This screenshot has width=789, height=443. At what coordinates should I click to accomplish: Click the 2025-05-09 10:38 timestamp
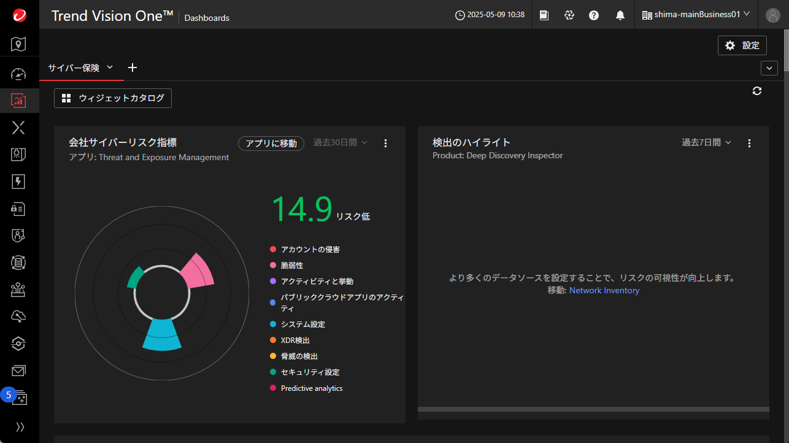coord(496,15)
